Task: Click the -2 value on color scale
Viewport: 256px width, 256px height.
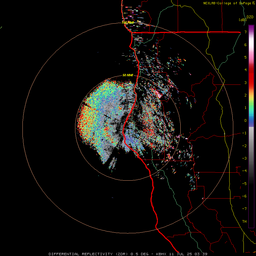Action: click(x=244, y=146)
